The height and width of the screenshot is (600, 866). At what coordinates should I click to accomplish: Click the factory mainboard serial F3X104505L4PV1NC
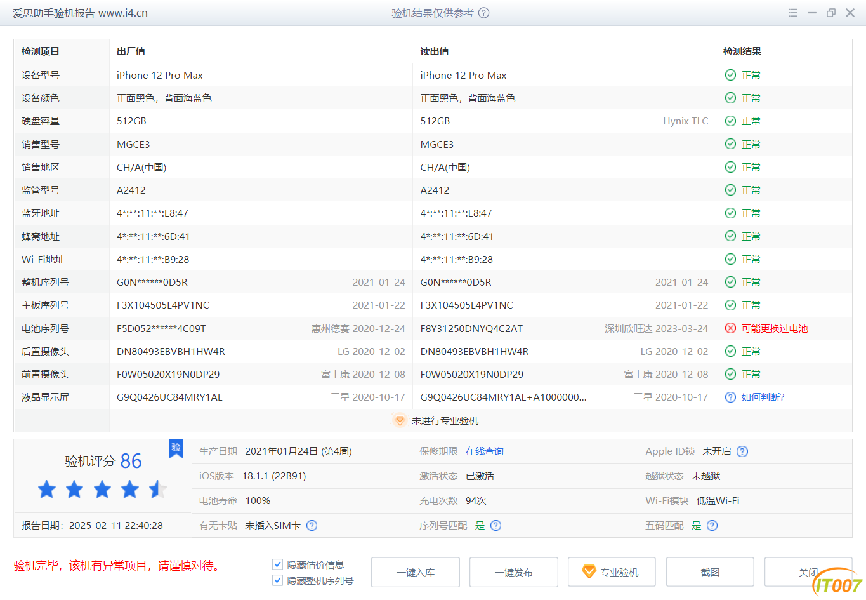click(163, 305)
